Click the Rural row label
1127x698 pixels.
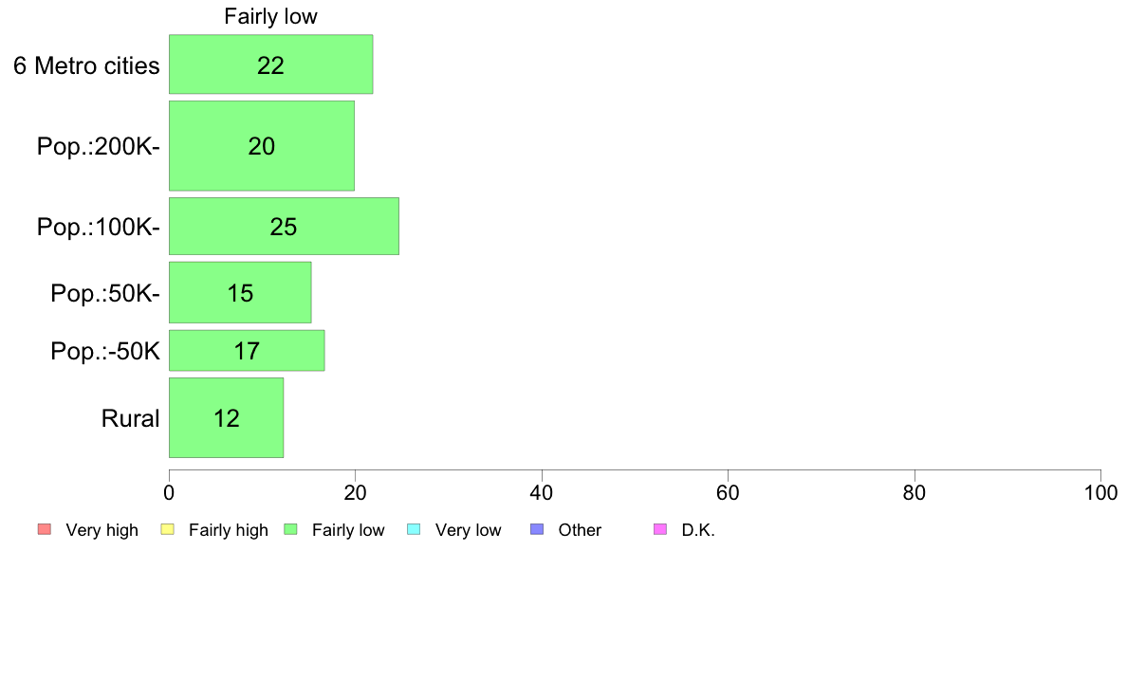click(x=130, y=418)
